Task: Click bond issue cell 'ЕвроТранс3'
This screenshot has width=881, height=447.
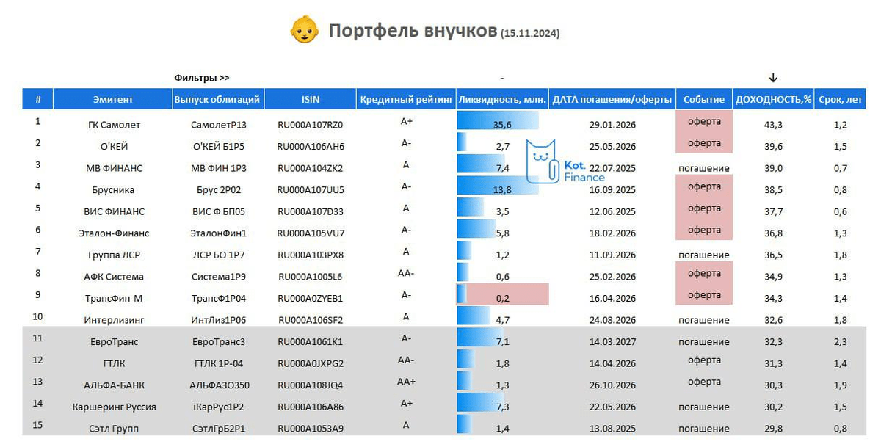Action: pyautogui.click(x=218, y=342)
